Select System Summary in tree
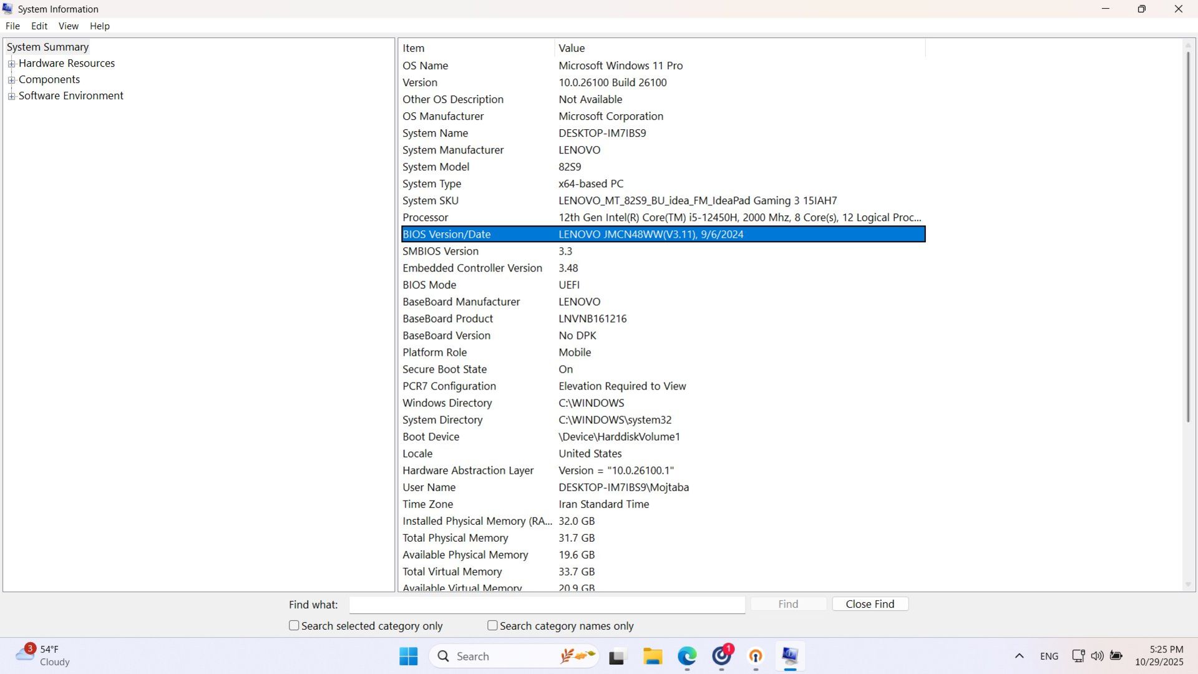This screenshot has height=674, width=1198. (x=47, y=47)
